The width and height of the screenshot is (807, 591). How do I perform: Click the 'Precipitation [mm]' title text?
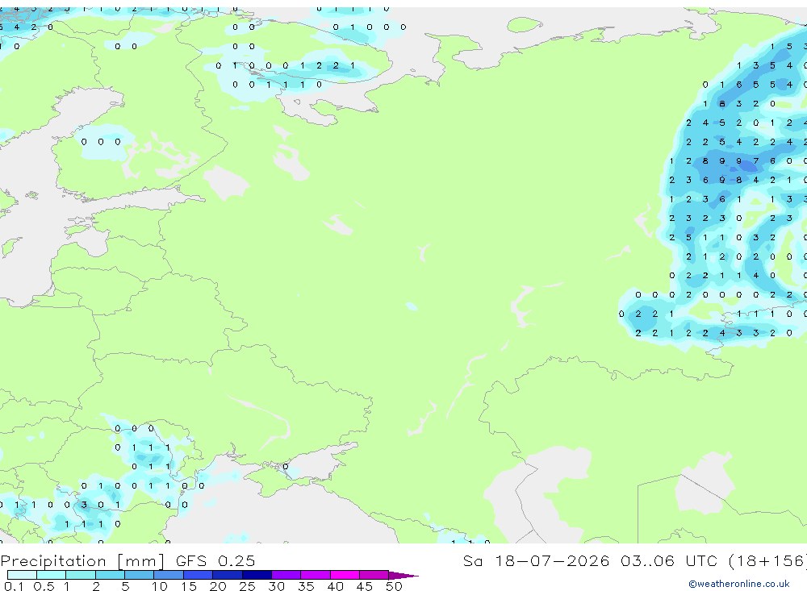pos(82,561)
